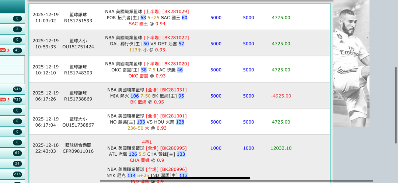The height and width of the screenshot is (183, 398).
Task: Click game code [BK281001]
Action: (173, 116)
